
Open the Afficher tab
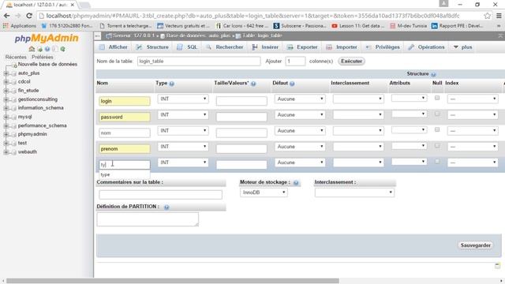coord(114,47)
